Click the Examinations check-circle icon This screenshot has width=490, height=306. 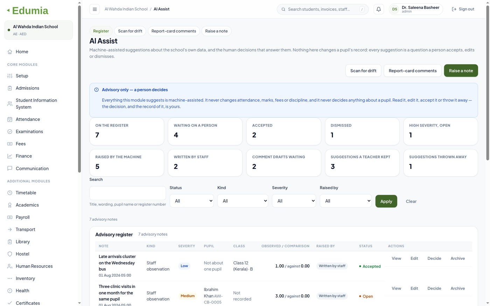10,131
